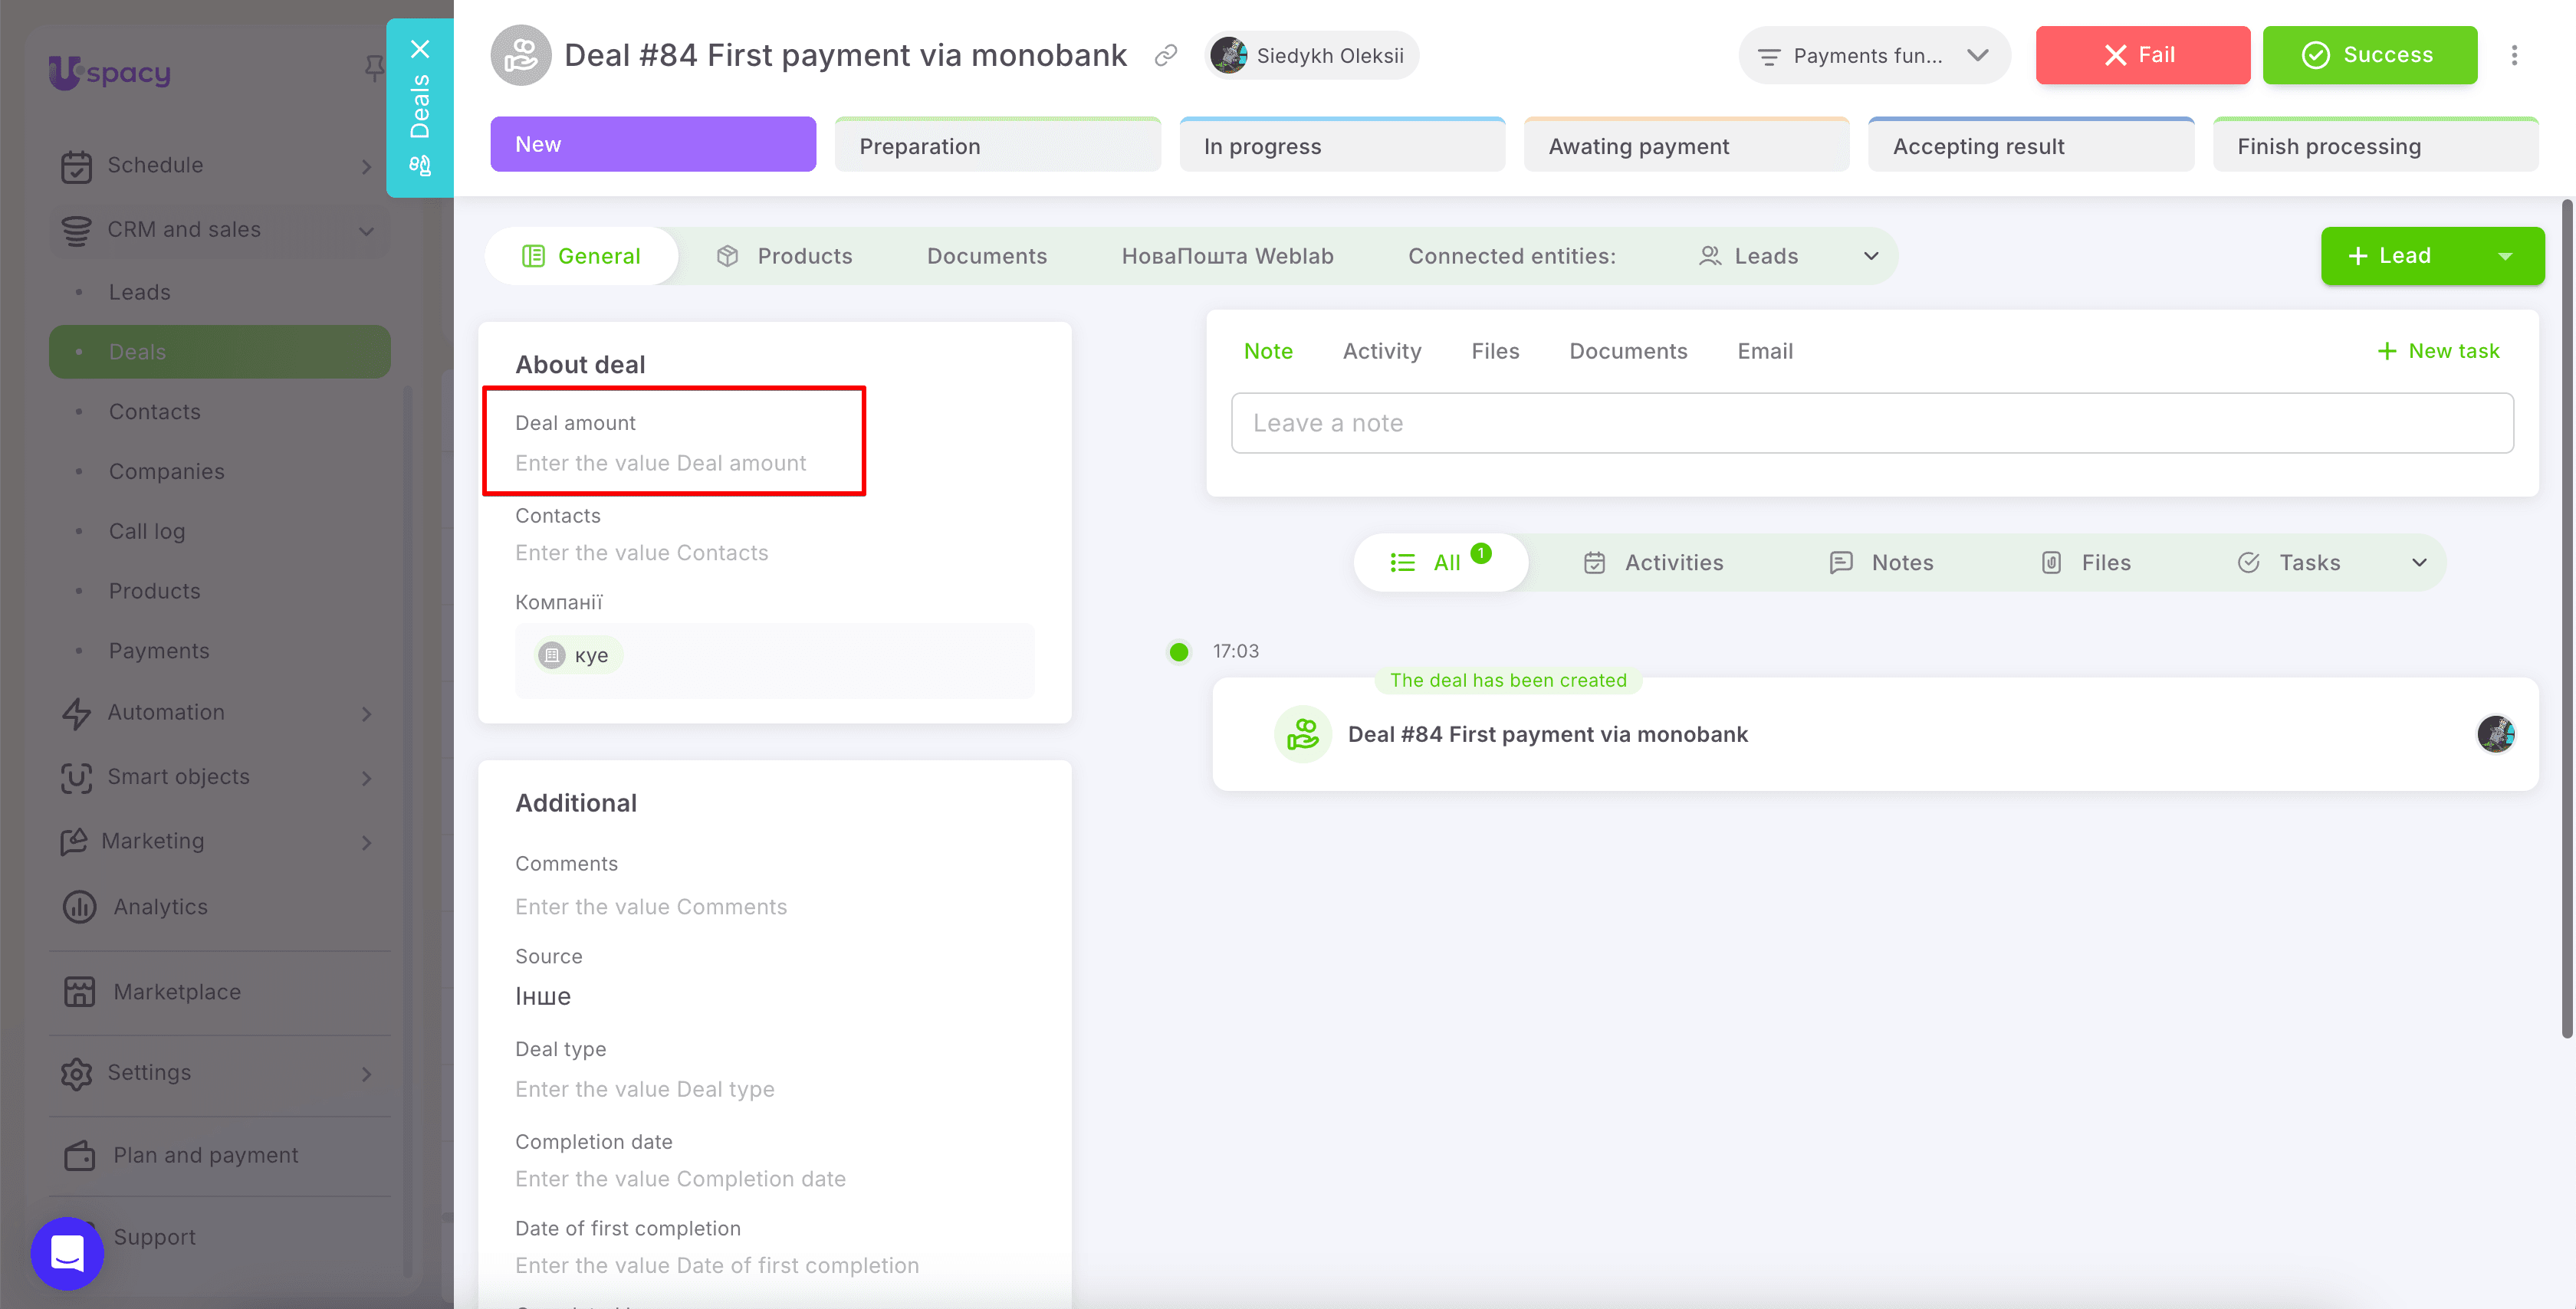Open Call log in the sidebar
2576x1309 pixels.
147,531
